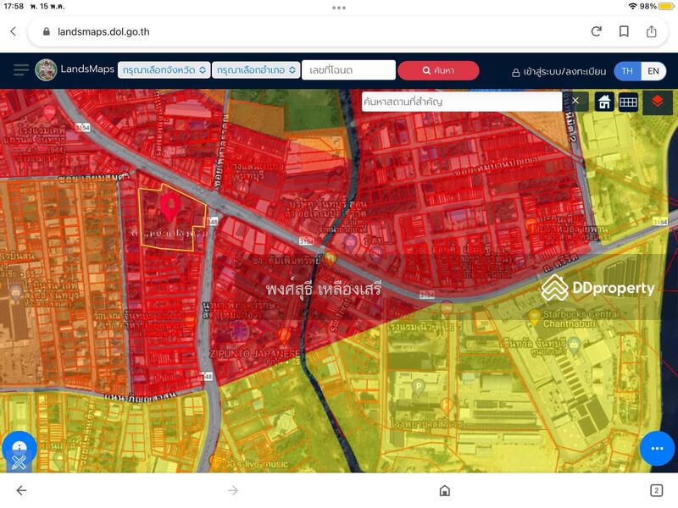Viewport: 678px width, 508px height.
Task: Switch language to EN
Action: 653,71
